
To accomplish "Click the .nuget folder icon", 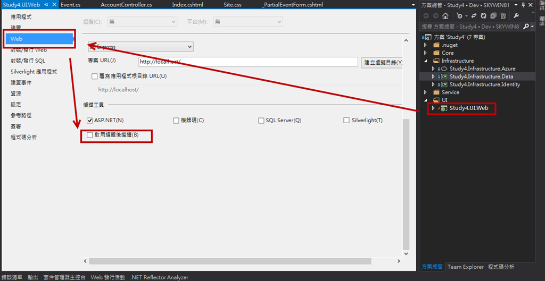I will point(436,45).
